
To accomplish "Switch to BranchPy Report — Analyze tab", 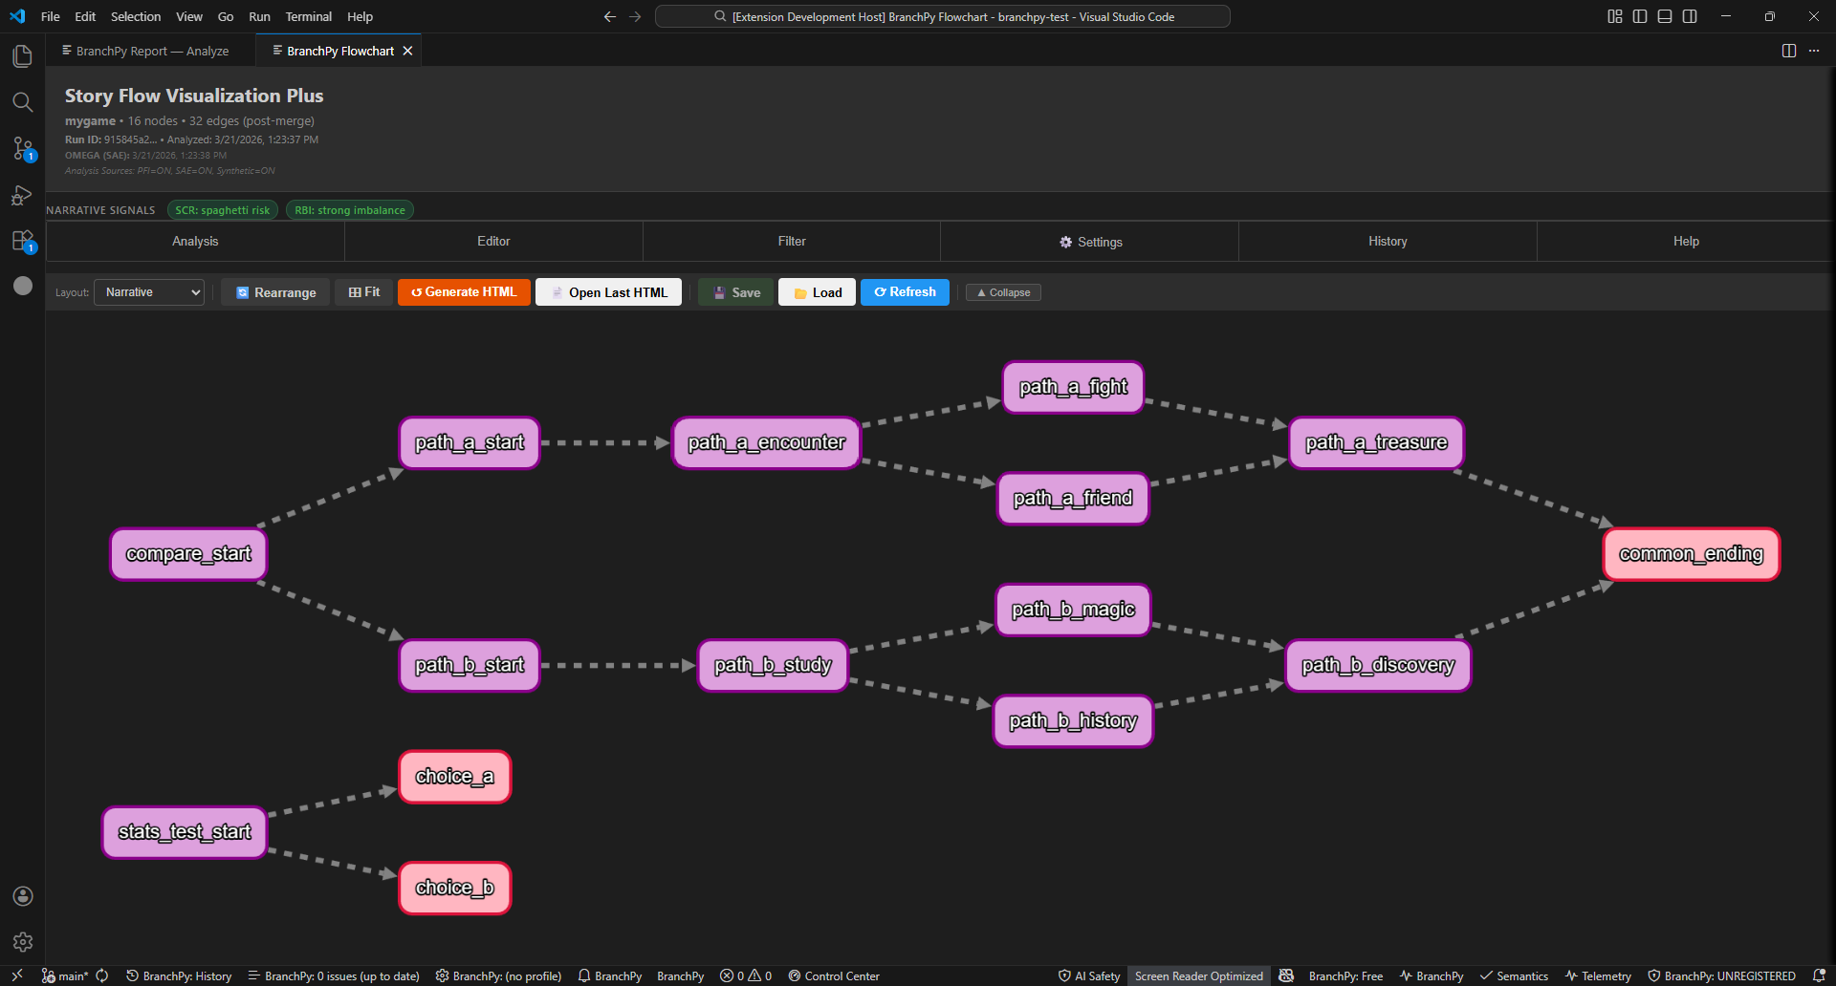I will [x=152, y=51].
